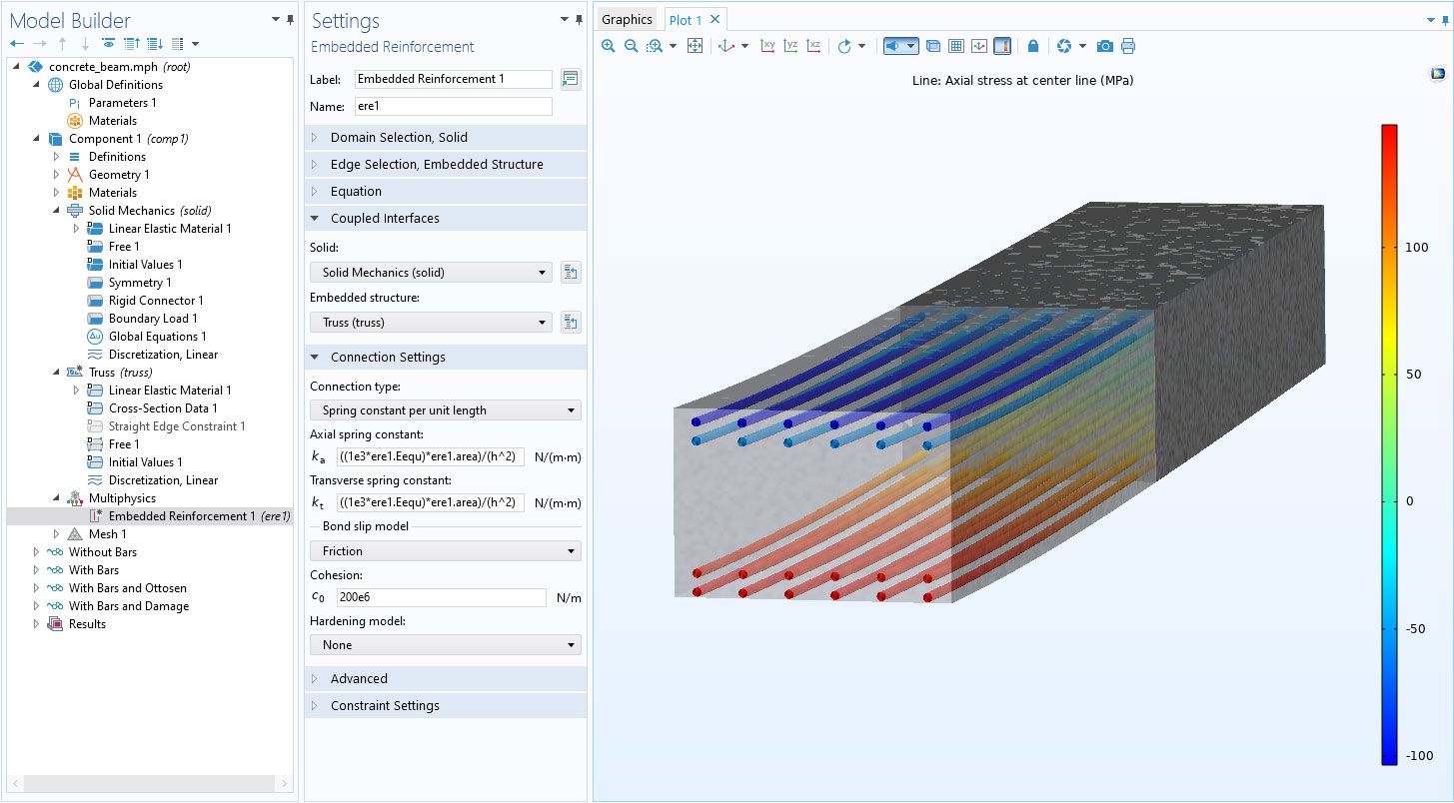The height and width of the screenshot is (803, 1454).
Task: Pin the Settings window using the pin icon
Action: pos(580,19)
